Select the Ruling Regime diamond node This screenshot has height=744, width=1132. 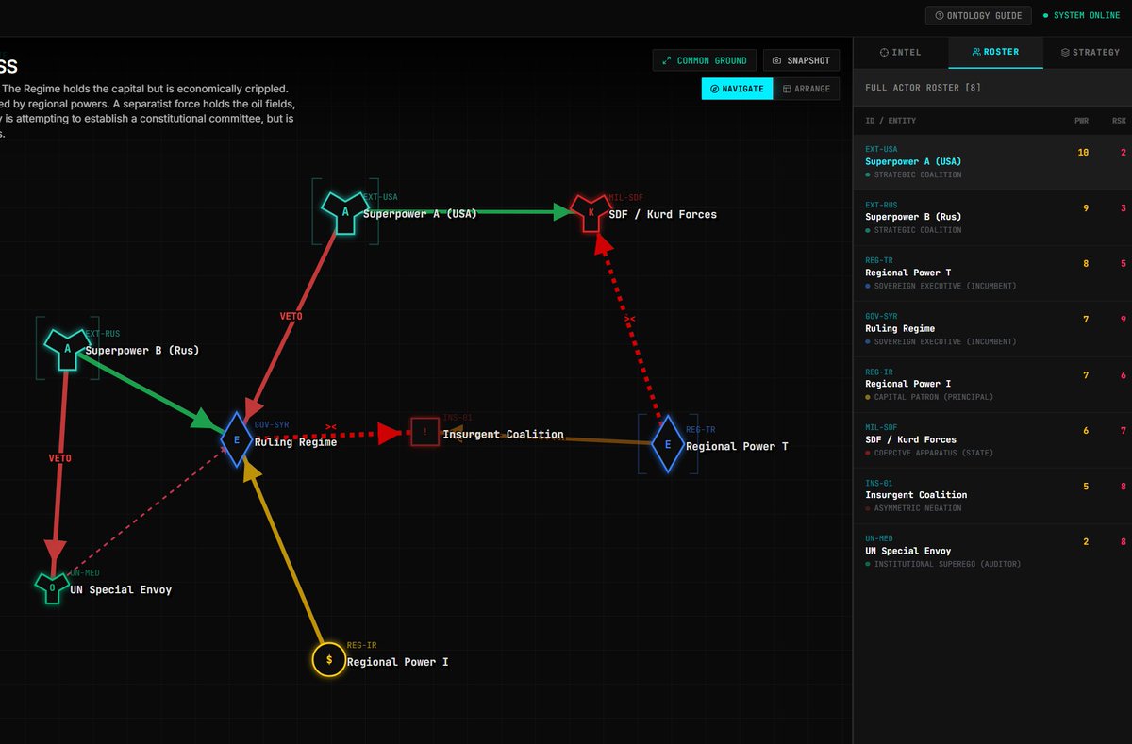coord(236,439)
